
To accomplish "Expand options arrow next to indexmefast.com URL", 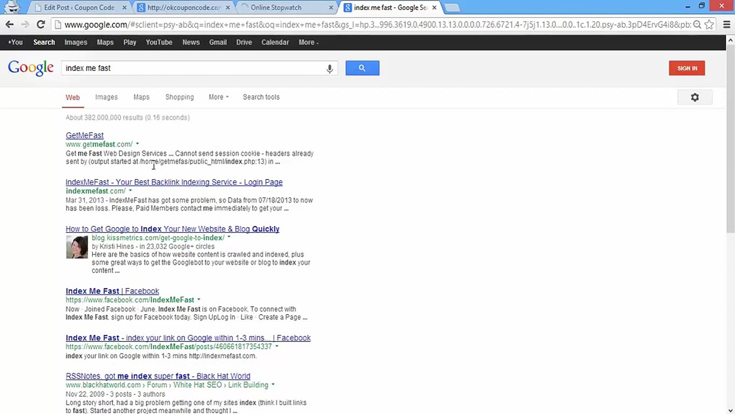I will click(130, 191).
